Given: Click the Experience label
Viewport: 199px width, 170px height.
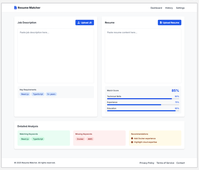Looking at the screenshot, I should 112,102.
